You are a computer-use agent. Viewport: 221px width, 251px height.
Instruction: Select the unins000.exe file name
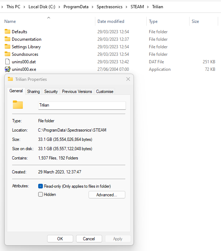[24, 69]
